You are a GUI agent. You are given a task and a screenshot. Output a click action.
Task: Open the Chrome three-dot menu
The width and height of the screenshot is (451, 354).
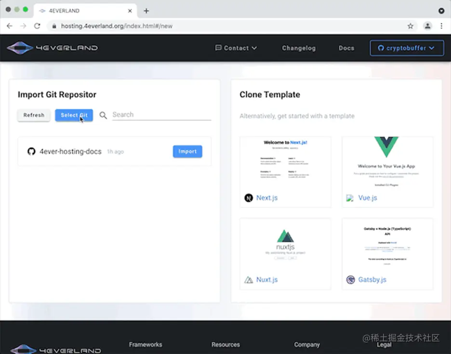pyautogui.click(x=441, y=26)
